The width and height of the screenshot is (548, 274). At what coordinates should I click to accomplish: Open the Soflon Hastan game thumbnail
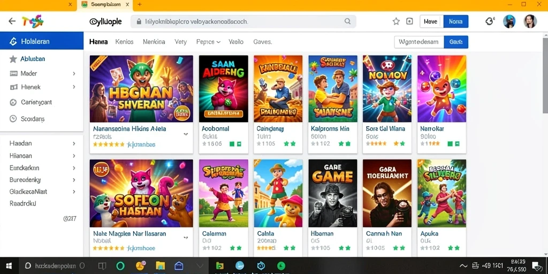[141, 193]
